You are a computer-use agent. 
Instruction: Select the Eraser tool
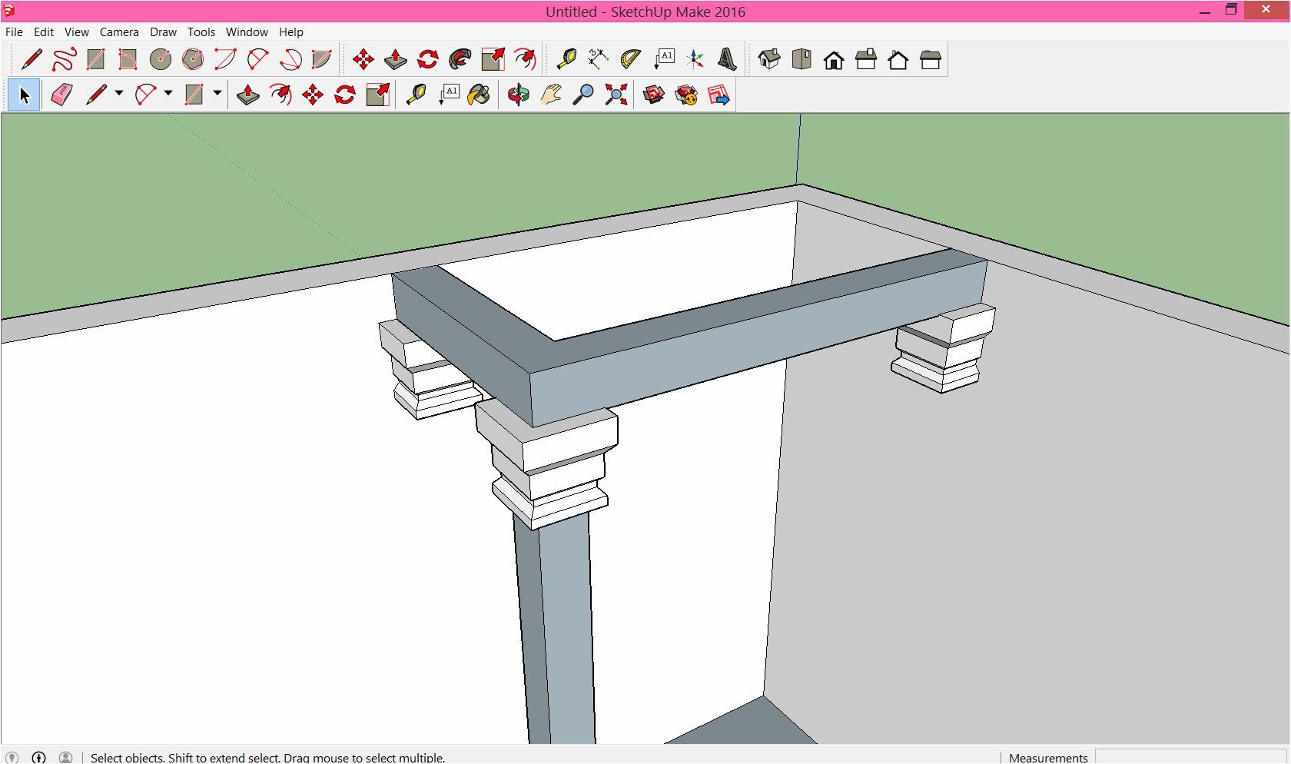(61, 95)
